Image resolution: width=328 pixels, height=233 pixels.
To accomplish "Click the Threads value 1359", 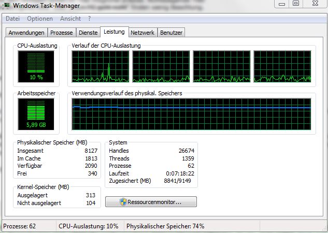I will point(188,158).
